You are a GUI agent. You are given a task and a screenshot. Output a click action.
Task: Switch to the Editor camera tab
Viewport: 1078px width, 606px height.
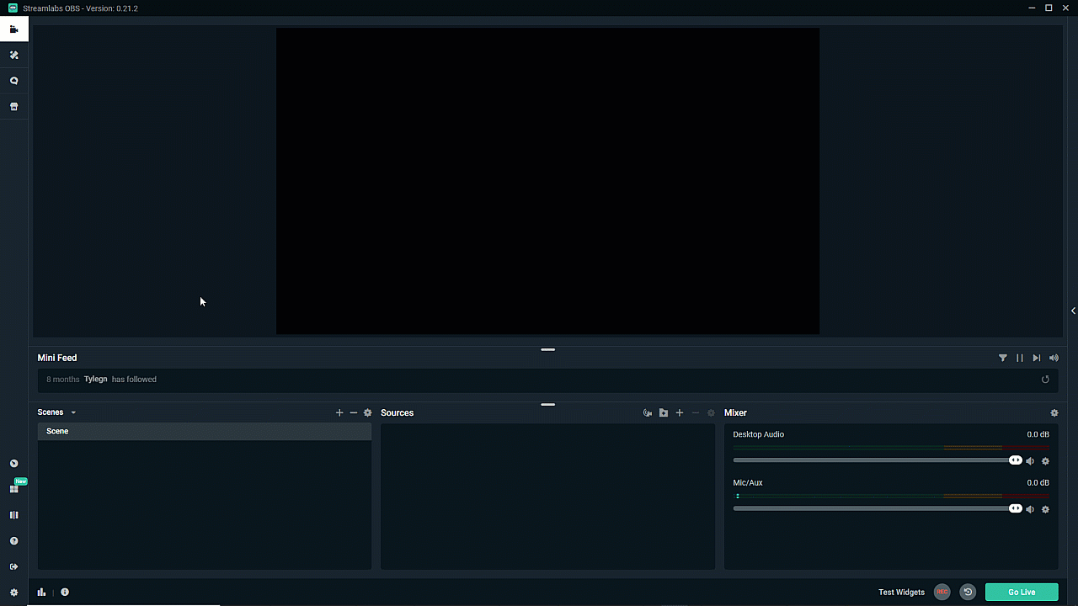[x=13, y=29]
